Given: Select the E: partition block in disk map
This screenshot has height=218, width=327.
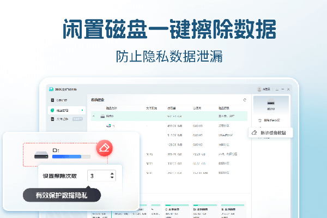Looking at the screenshot, I should click(233, 210).
